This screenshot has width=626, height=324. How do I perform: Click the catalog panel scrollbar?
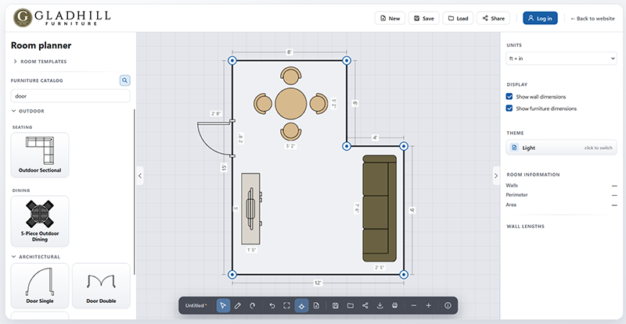[x=134, y=191]
